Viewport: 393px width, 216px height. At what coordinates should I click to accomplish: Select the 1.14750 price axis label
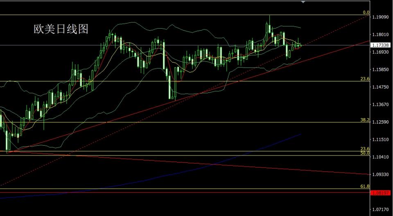click(381, 87)
